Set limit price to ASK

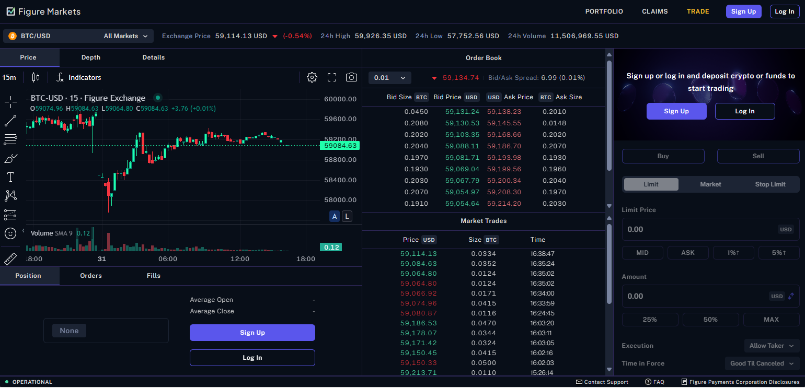688,253
